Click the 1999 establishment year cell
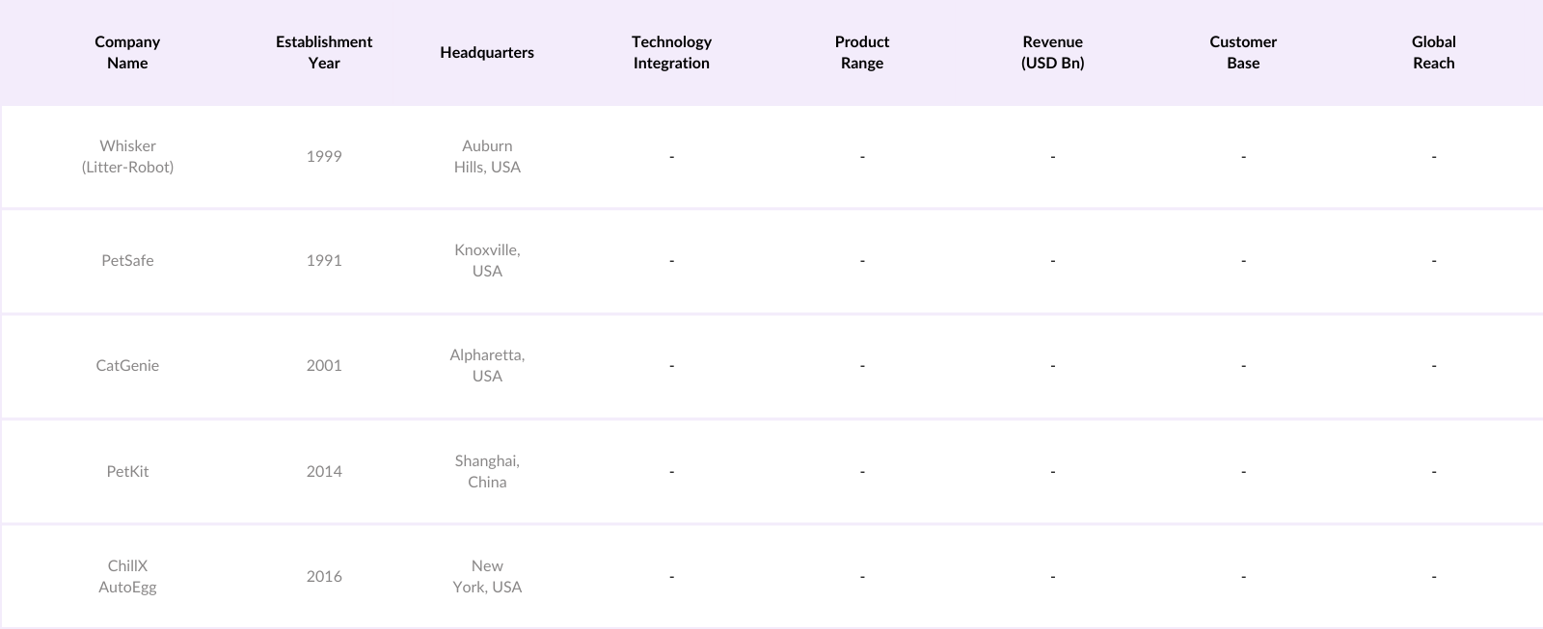1543x629 pixels. 324,156
